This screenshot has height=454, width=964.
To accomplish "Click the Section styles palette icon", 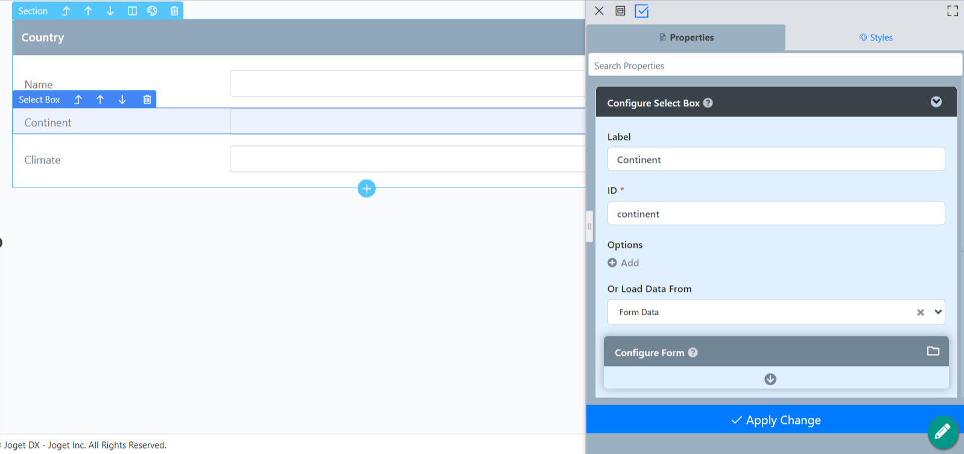I will (152, 11).
